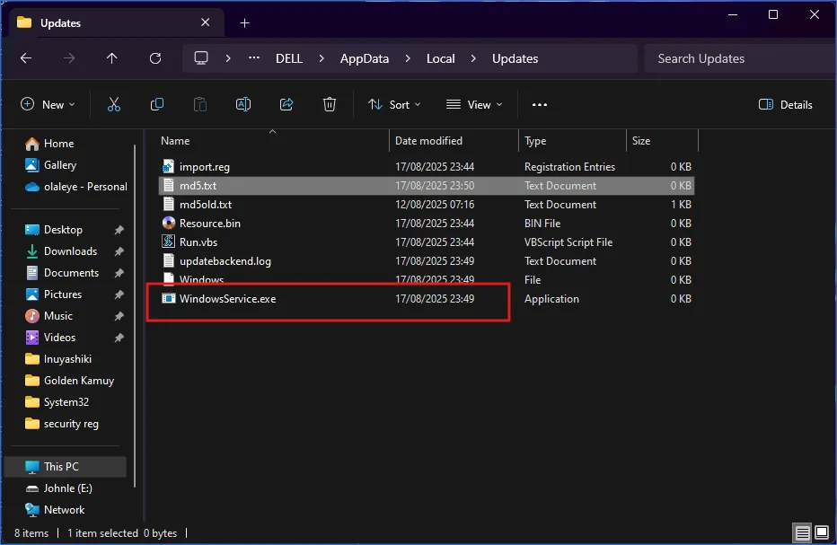837x545 pixels.
Task: Select the Rename icon
Action: [242, 104]
